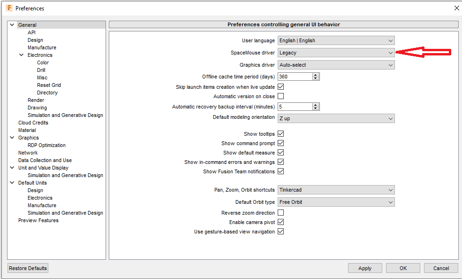Open the SpaceMouse driver dropdown
This screenshot has height=279, width=462.
pyautogui.click(x=336, y=53)
